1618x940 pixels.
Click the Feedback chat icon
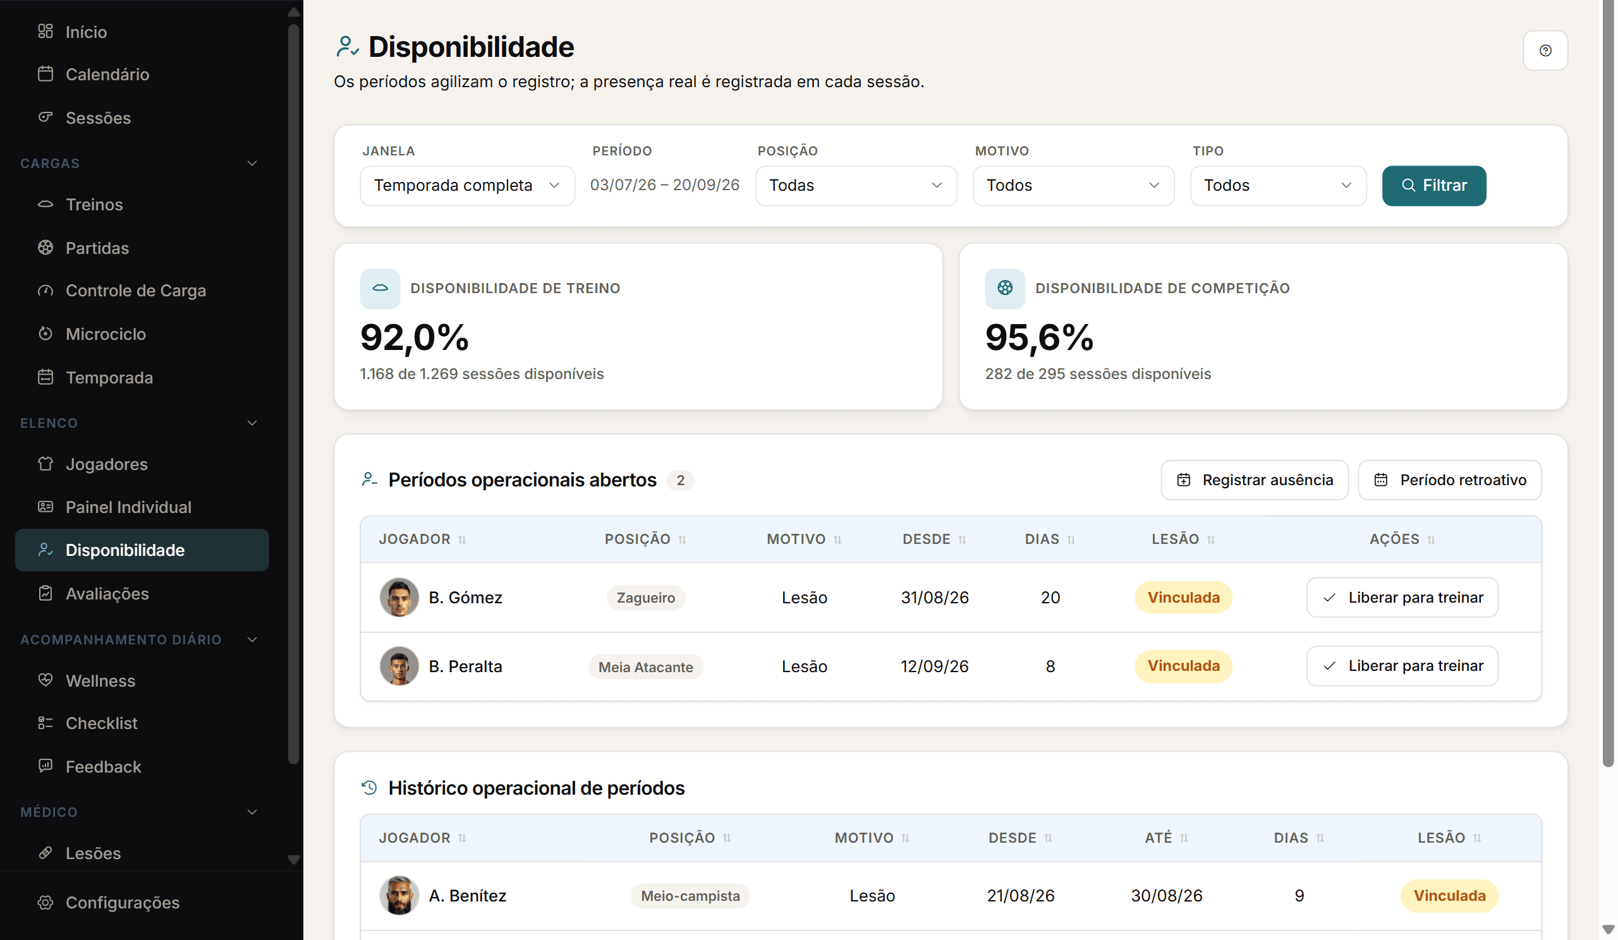point(46,766)
